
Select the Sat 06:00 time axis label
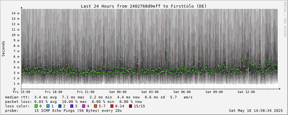[x=182, y=92]
